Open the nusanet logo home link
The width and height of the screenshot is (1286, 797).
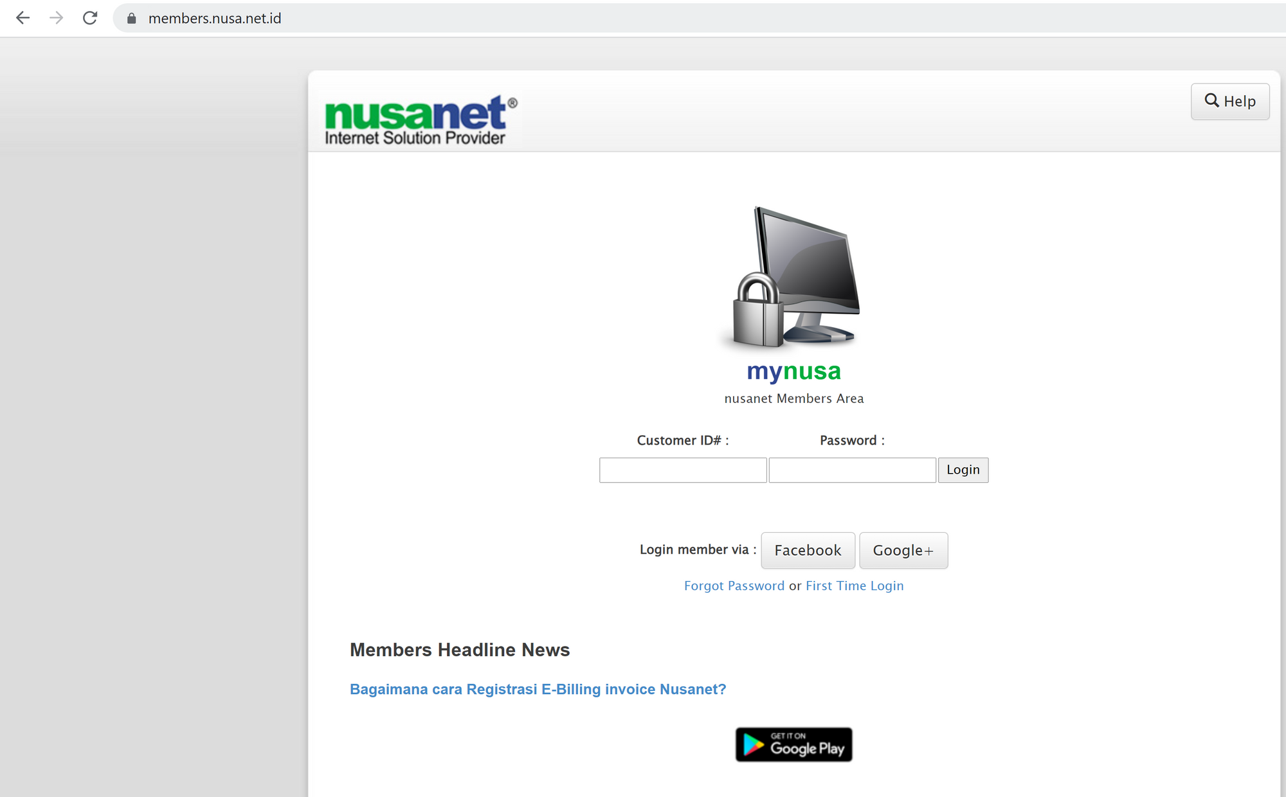[421, 120]
